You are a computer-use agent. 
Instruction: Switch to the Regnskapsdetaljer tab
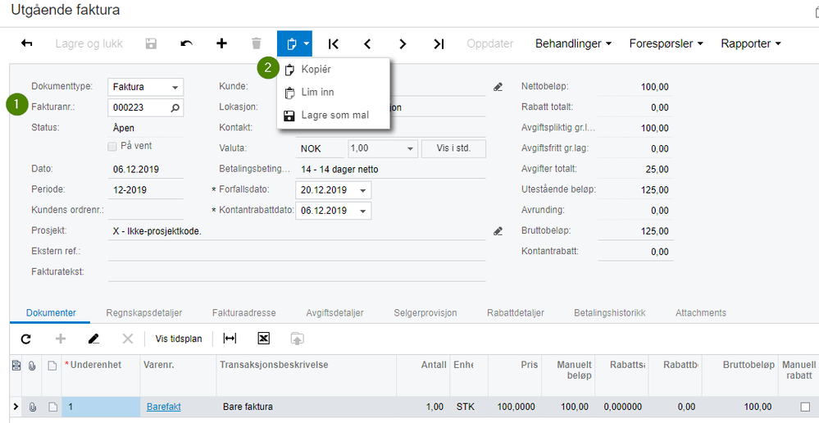[143, 313]
